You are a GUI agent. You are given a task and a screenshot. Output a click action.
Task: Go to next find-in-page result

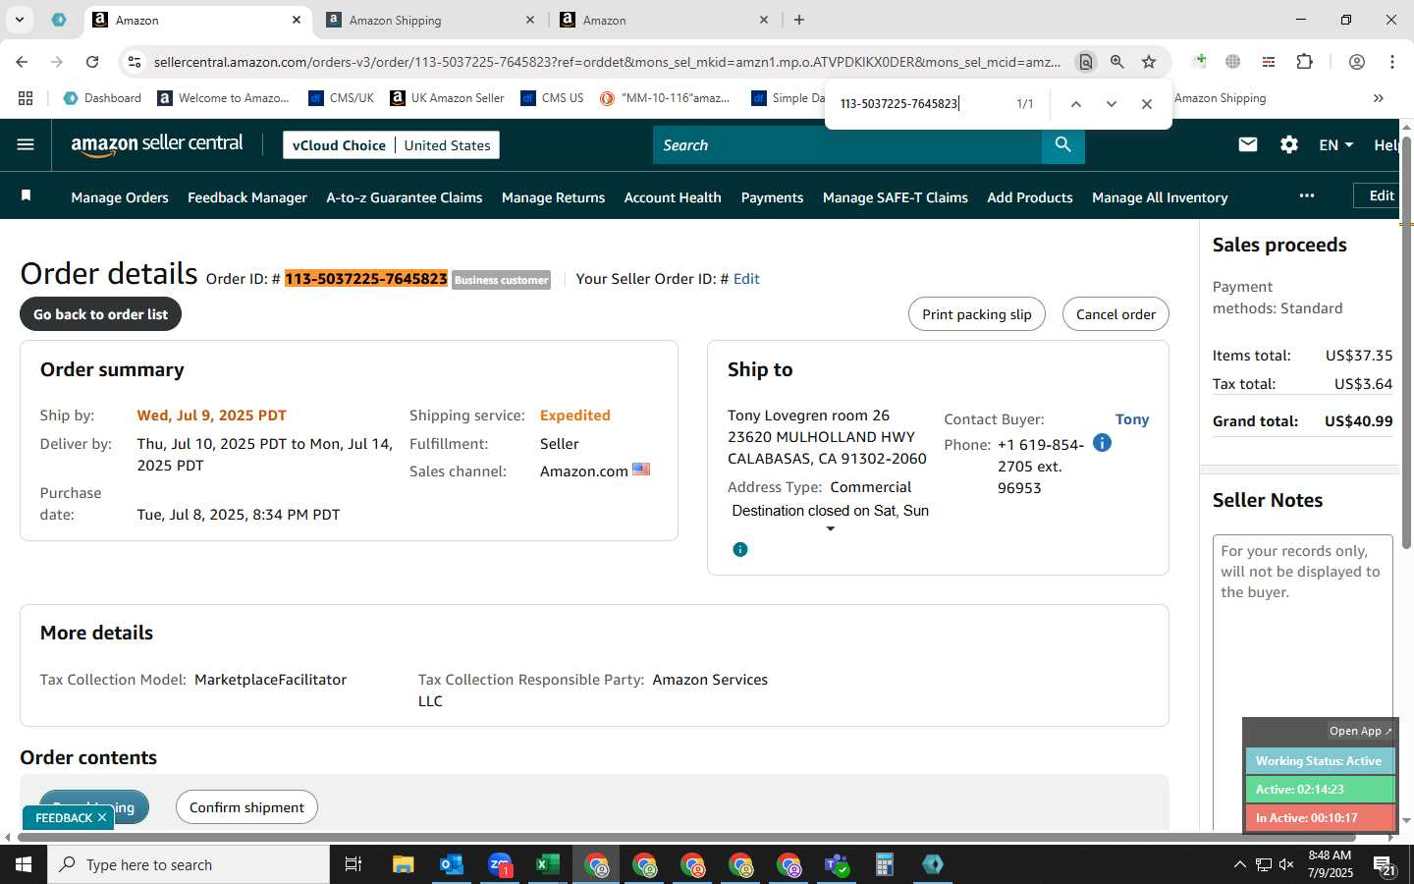pyautogui.click(x=1111, y=103)
